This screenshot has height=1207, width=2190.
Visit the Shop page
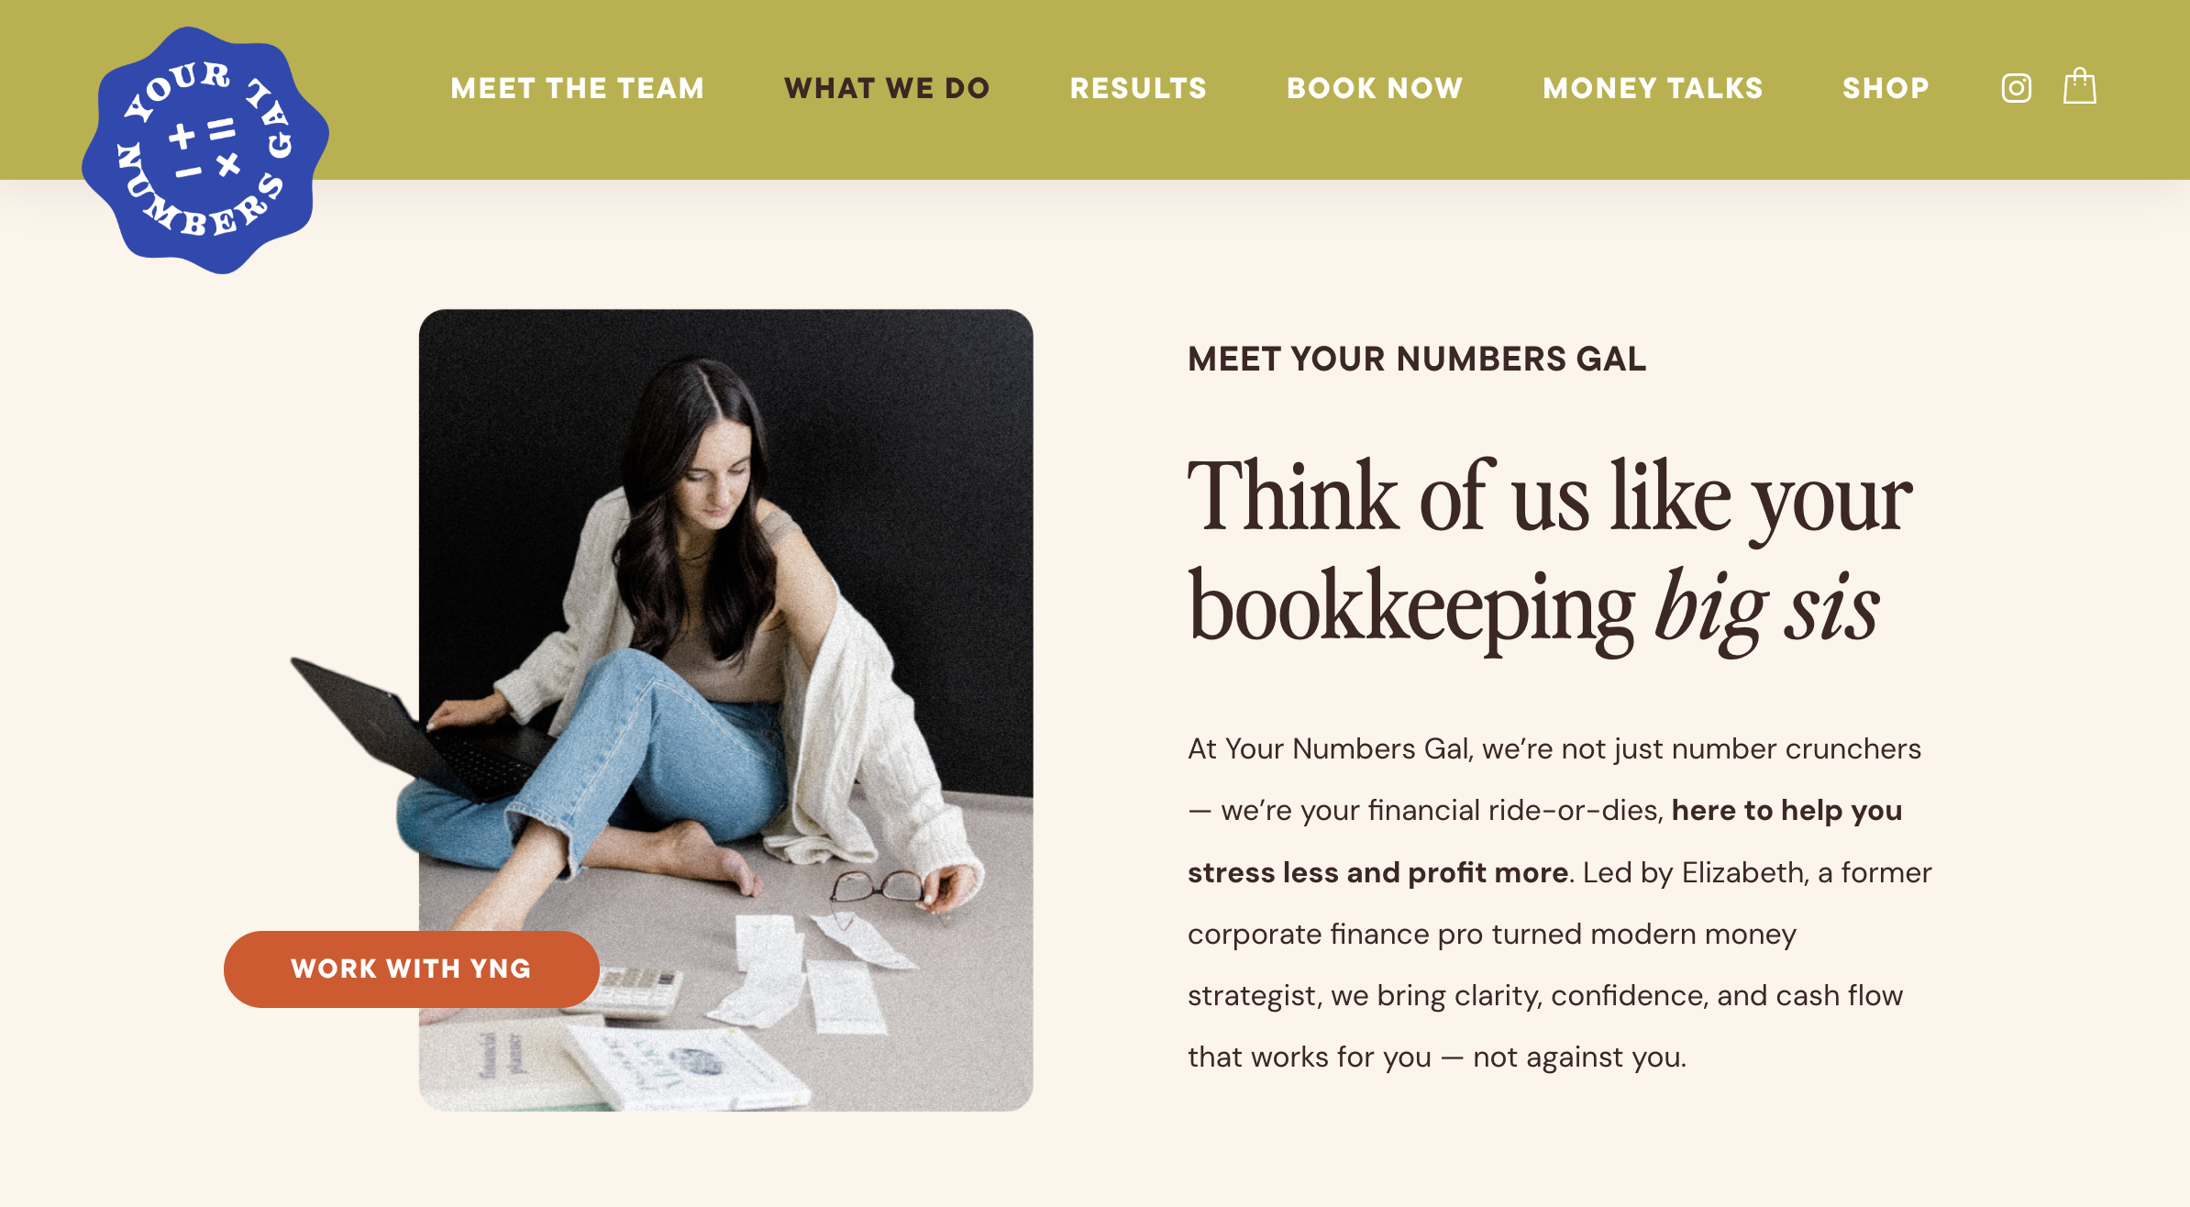[x=1886, y=88]
